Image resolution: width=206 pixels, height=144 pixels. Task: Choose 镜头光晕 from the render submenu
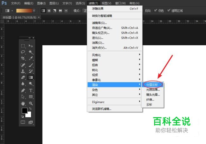click(152, 95)
